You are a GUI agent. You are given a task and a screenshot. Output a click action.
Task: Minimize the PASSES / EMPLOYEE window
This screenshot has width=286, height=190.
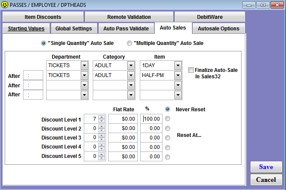[249, 5]
